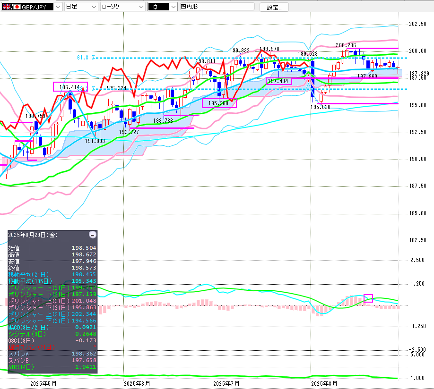434x389 pixels.
Task: Click the 61.8 % Fibonacci label
Action: (86, 58)
